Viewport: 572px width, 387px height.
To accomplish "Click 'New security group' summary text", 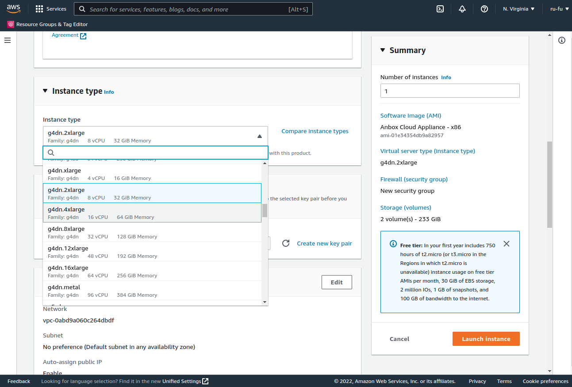I will click(407, 191).
